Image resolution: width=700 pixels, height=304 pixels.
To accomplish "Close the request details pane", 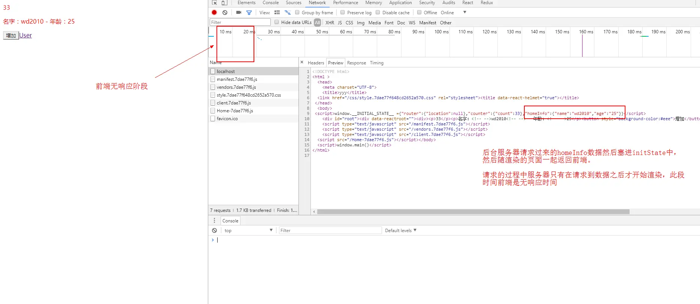I will [x=302, y=62].
